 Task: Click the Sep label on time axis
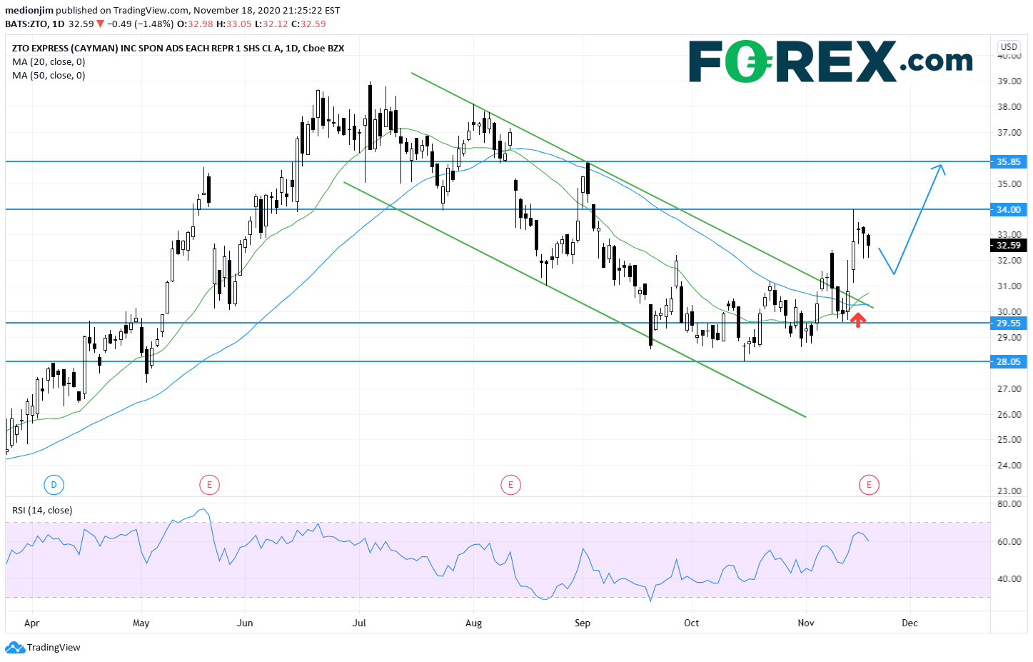point(583,623)
